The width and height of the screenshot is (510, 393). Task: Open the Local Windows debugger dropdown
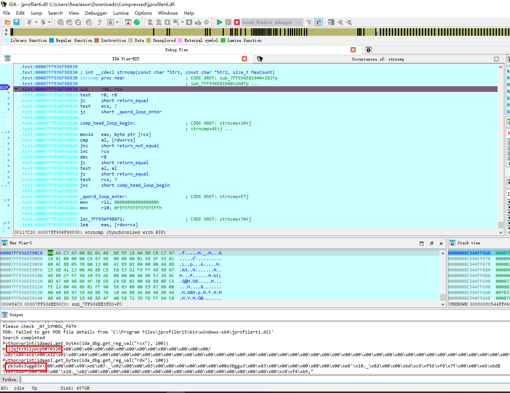tap(272, 22)
